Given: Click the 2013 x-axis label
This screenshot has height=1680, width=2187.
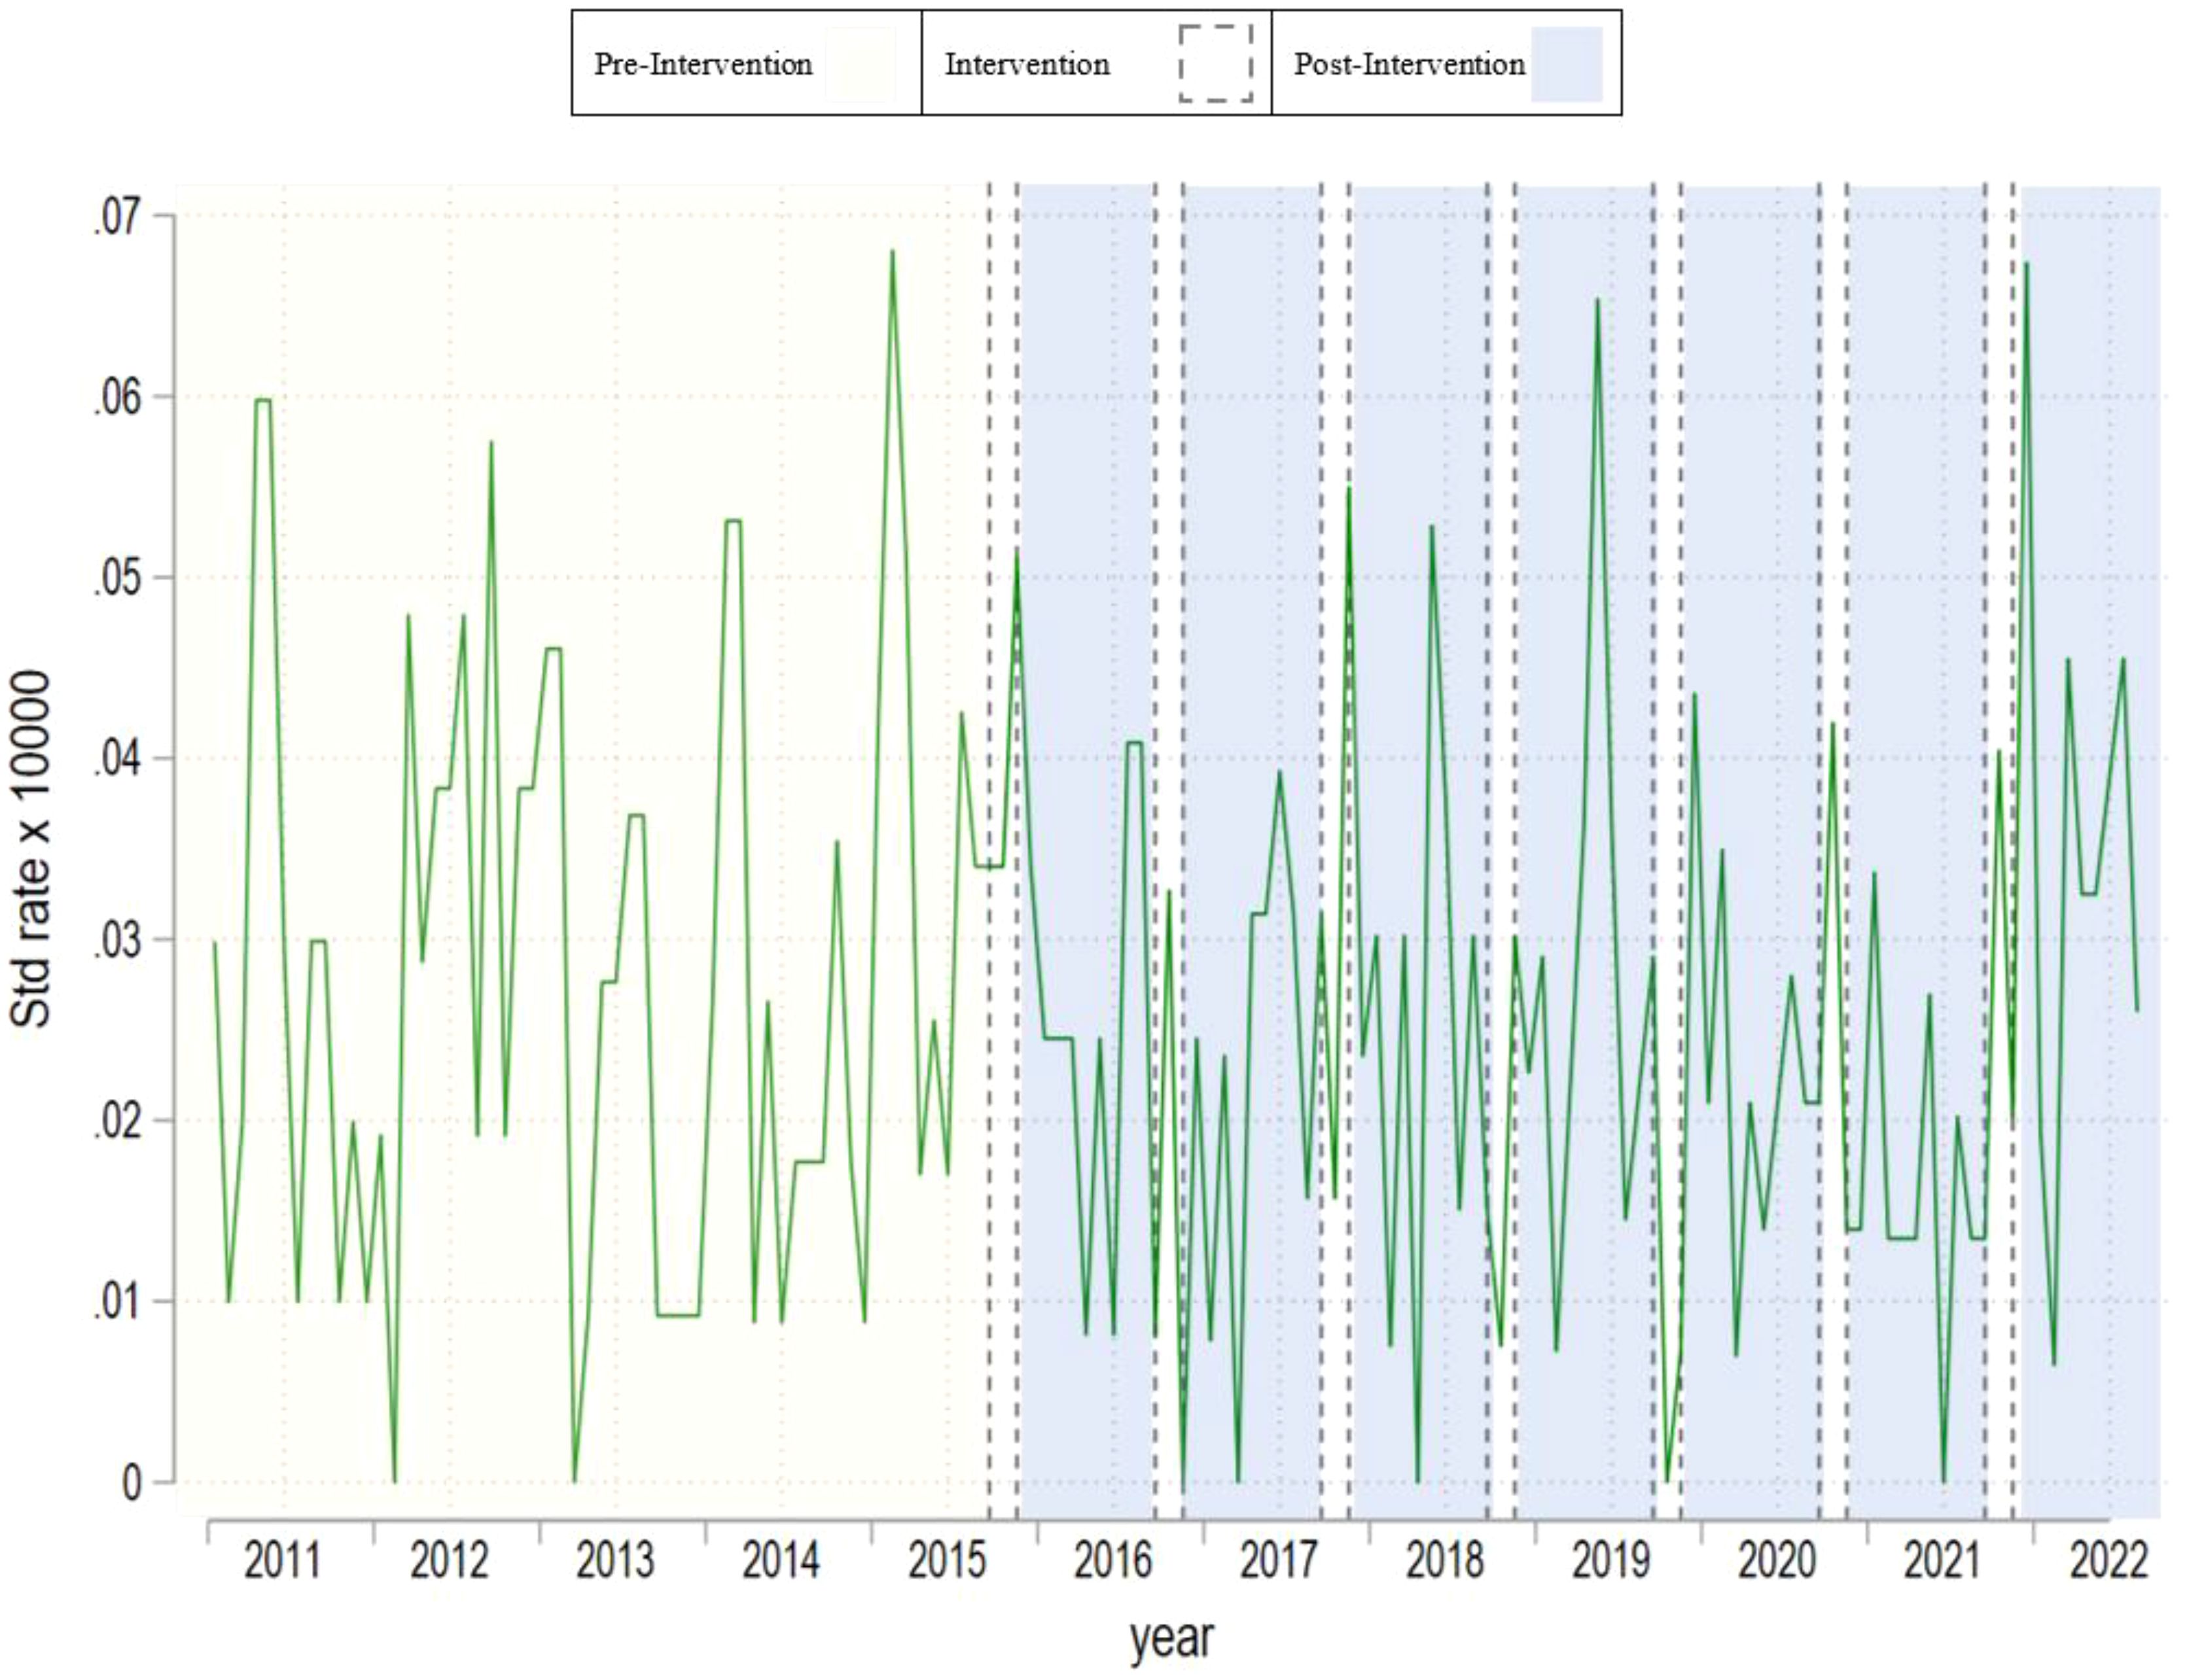Looking at the screenshot, I should pyautogui.click(x=615, y=1560).
